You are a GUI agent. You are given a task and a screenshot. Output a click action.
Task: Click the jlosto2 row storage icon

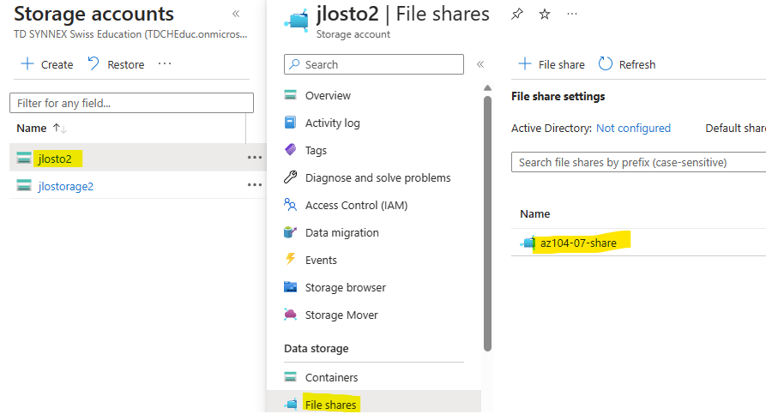[24, 158]
